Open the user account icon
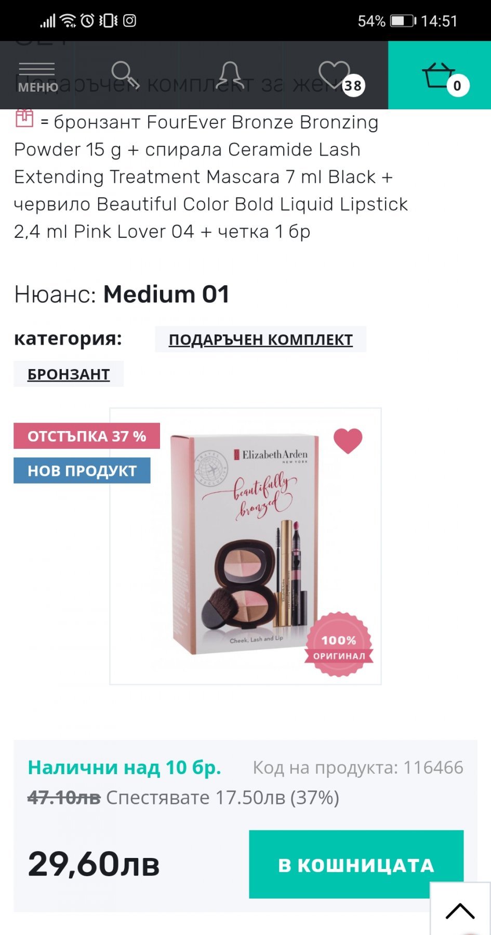 (x=230, y=75)
